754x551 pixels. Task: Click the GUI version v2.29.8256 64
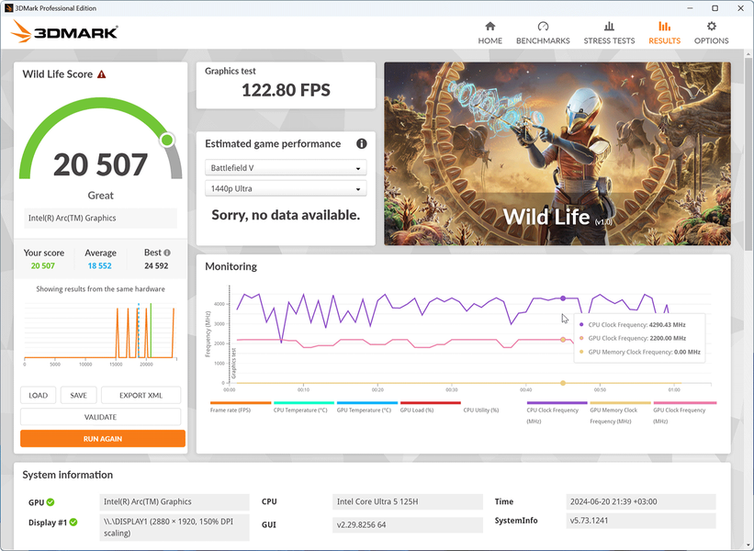tap(407, 524)
